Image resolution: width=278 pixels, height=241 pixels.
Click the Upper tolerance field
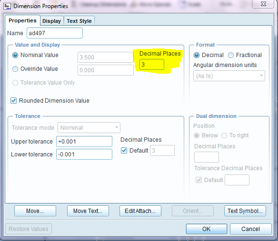tap(84, 141)
